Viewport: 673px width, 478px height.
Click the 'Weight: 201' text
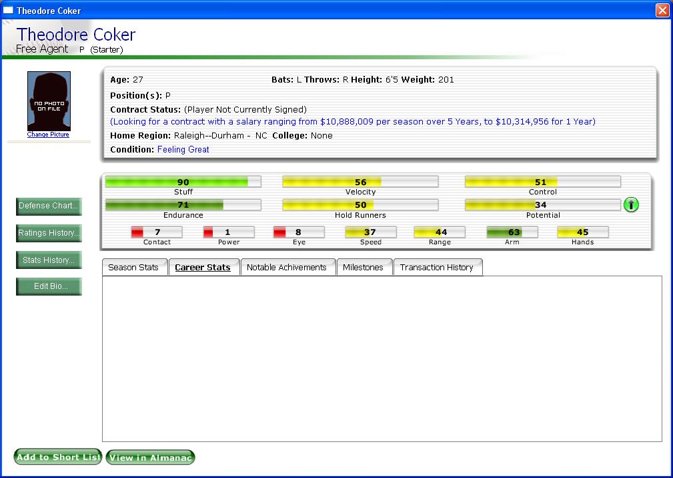[x=428, y=80]
